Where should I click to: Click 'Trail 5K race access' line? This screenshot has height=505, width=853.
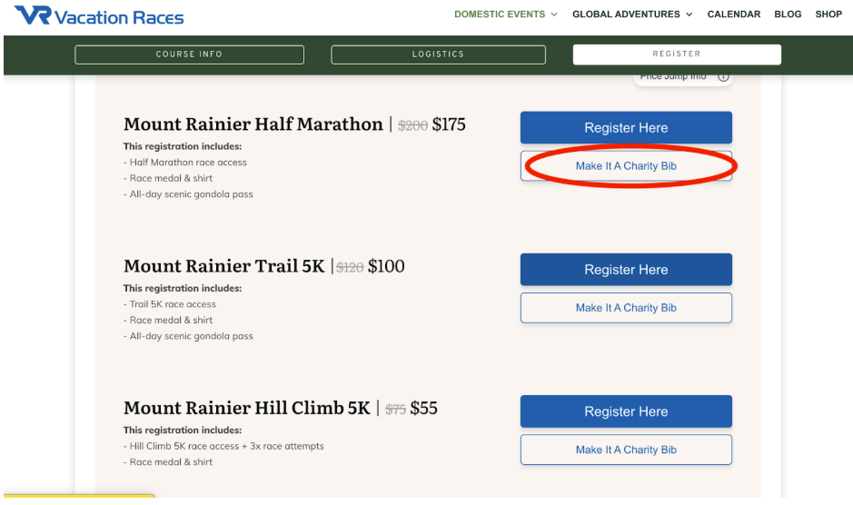click(170, 304)
